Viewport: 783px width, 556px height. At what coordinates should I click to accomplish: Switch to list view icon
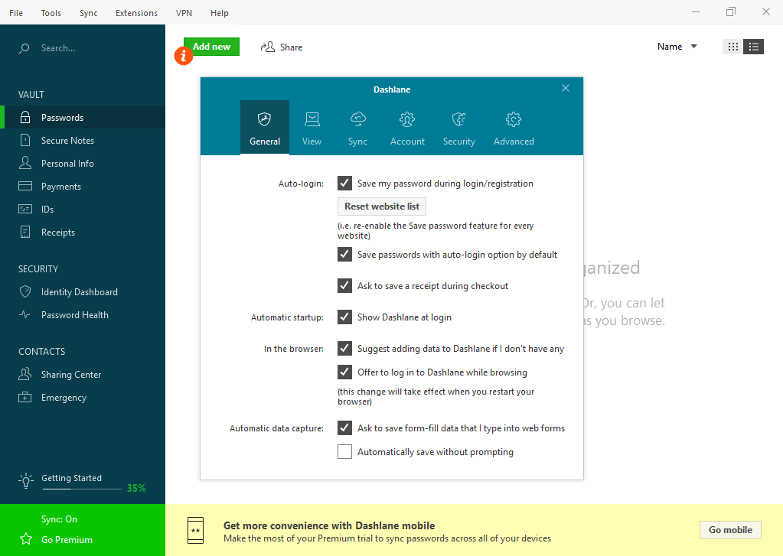tap(754, 47)
